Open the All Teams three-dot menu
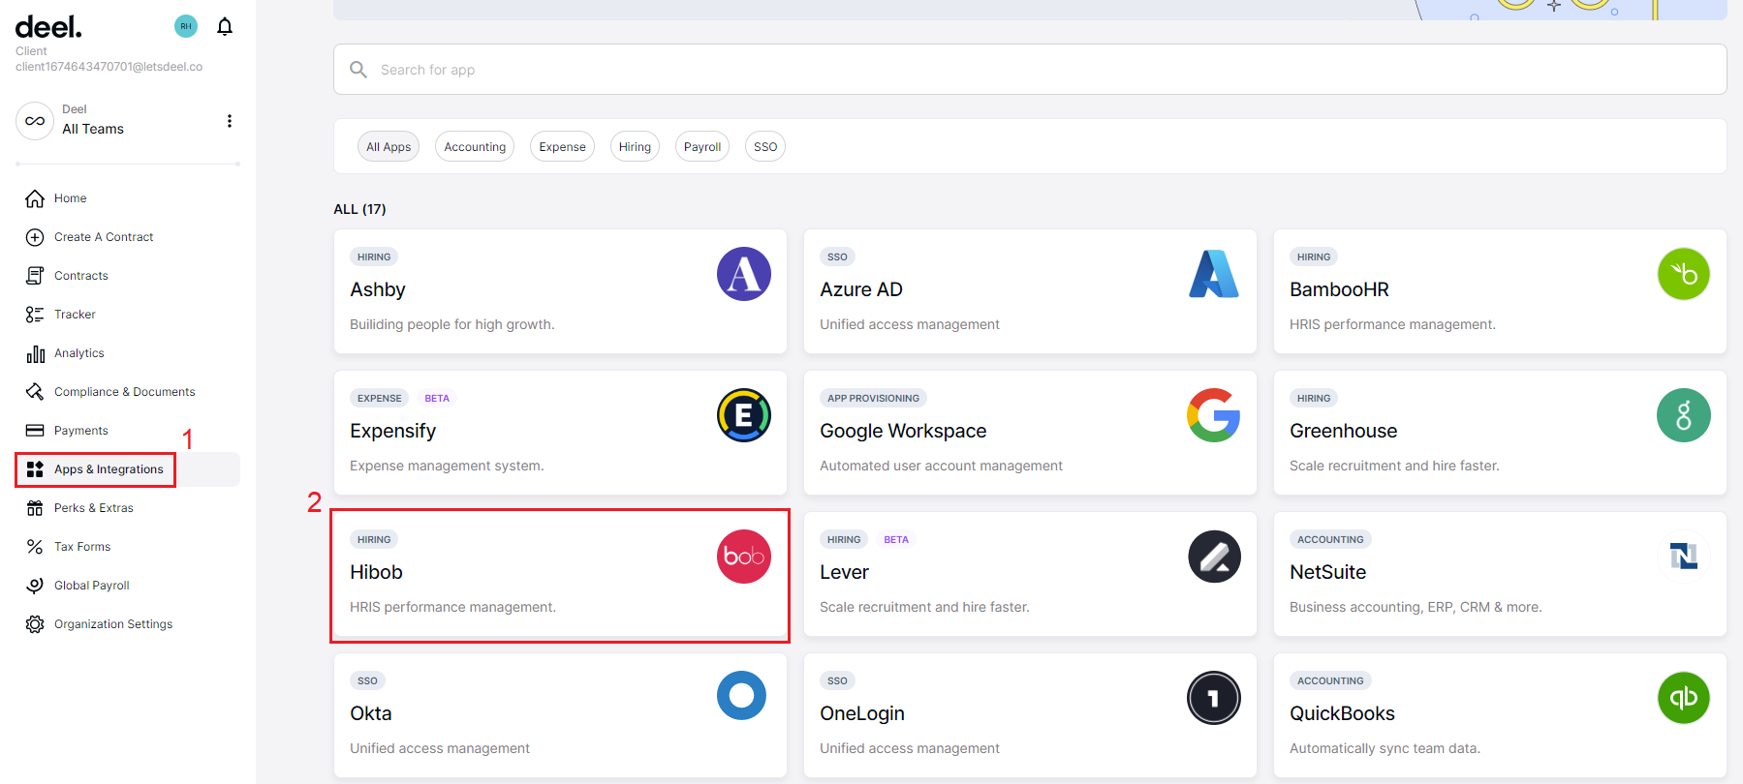 pyautogui.click(x=230, y=121)
